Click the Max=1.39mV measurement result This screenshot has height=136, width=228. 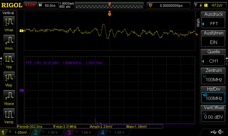tap(145, 126)
